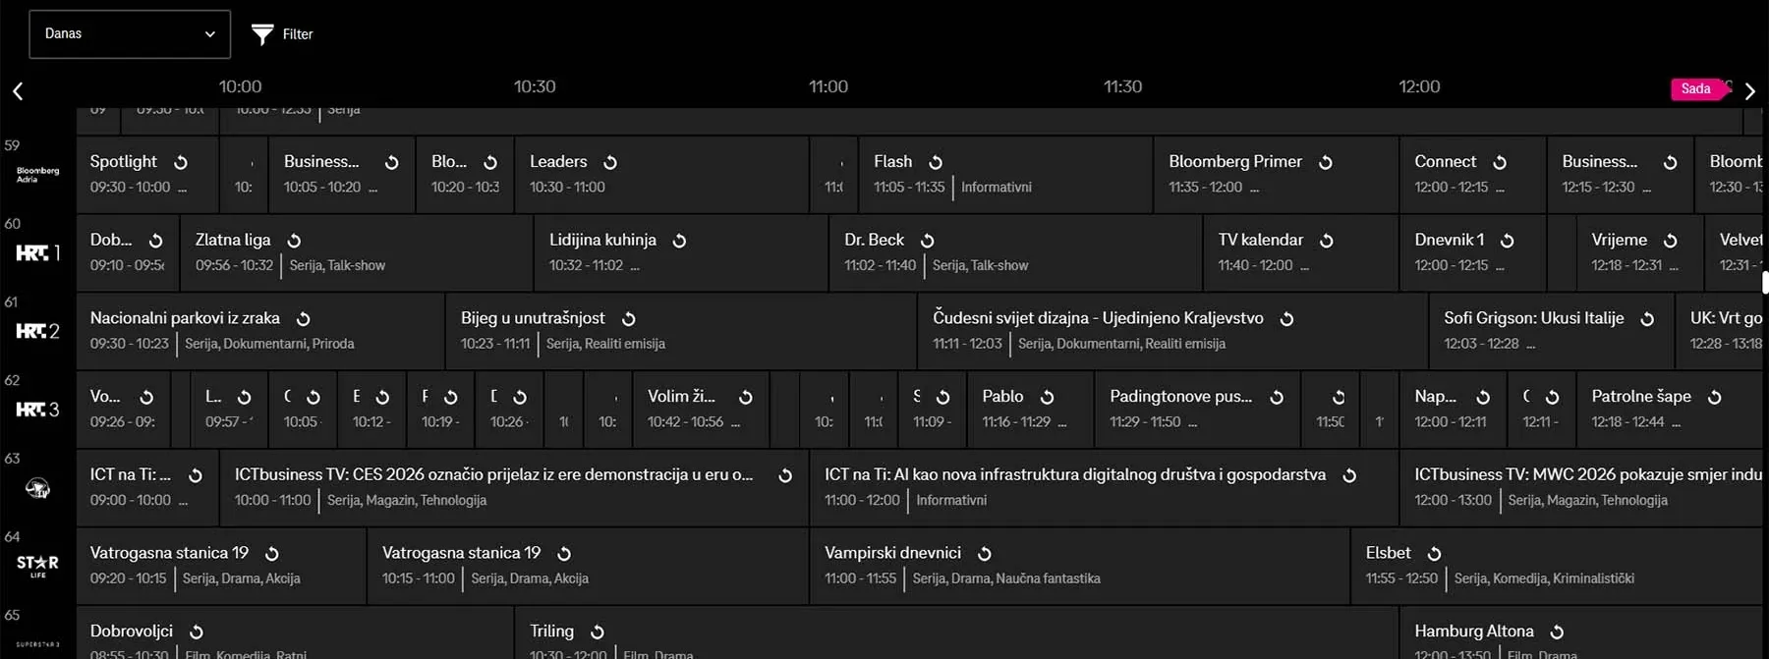Open ICTbusiness TV: MWC 2026 program
The height and width of the screenshot is (659, 1769).
[1581, 488]
